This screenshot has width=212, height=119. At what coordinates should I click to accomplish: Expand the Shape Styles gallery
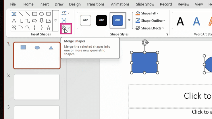pos(129,20)
